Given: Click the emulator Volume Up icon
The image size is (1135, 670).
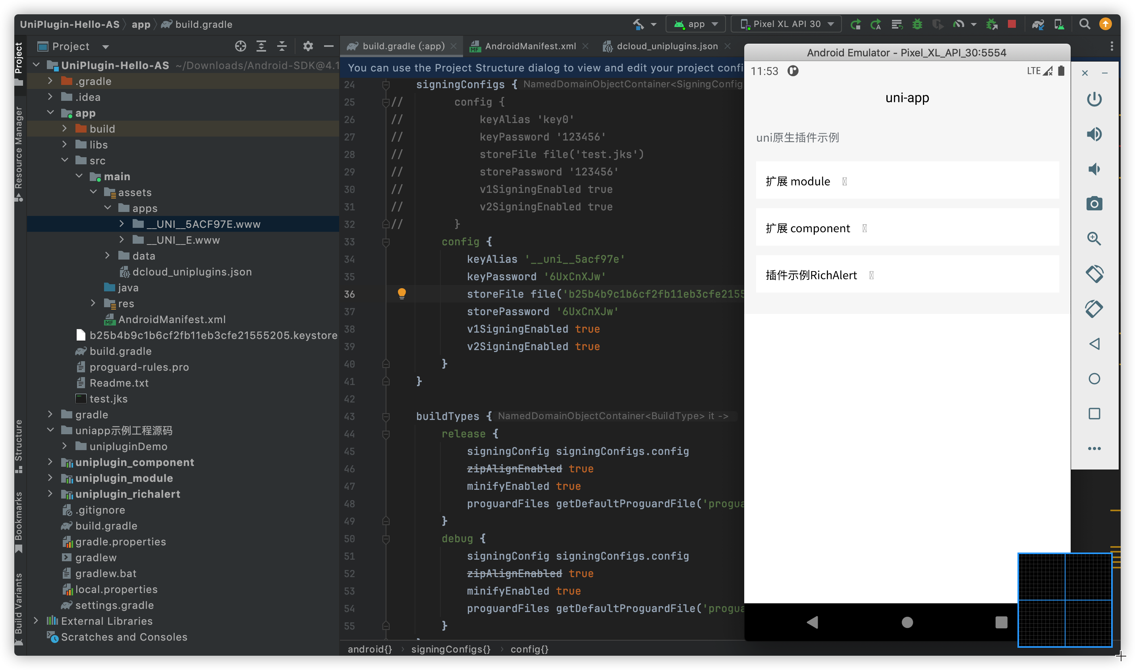Looking at the screenshot, I should [1094, 134].
